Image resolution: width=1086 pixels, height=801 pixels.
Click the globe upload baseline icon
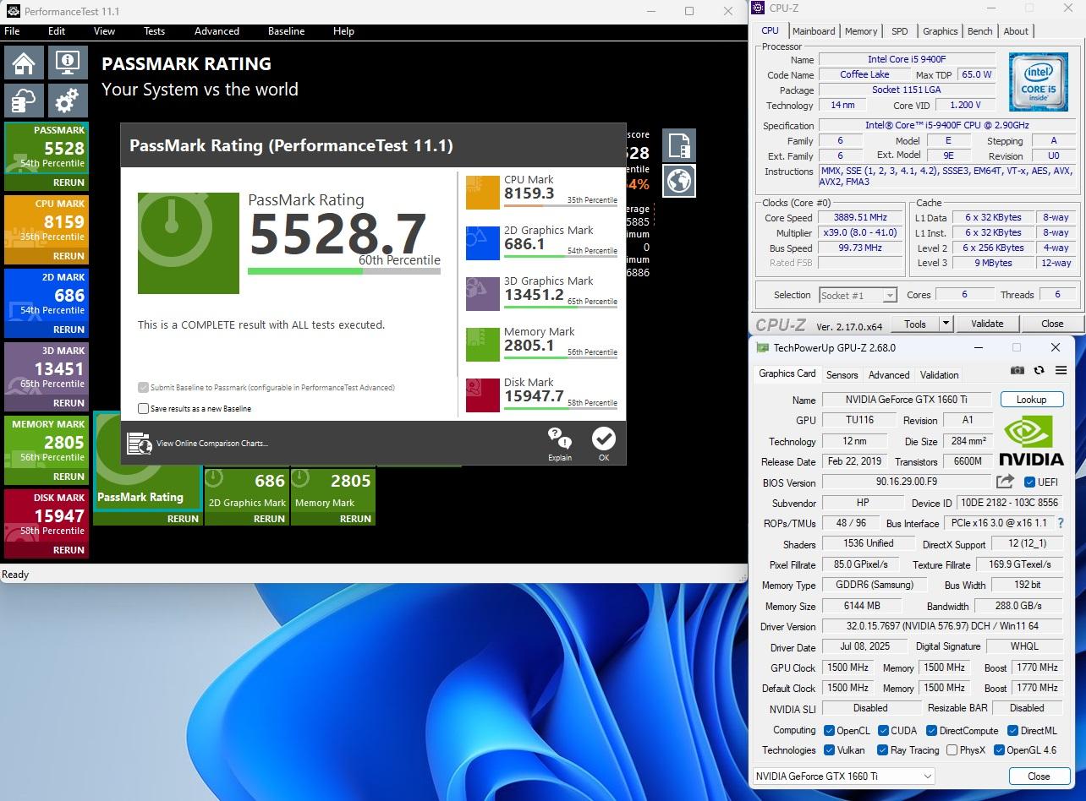click(x=679, y=180)
